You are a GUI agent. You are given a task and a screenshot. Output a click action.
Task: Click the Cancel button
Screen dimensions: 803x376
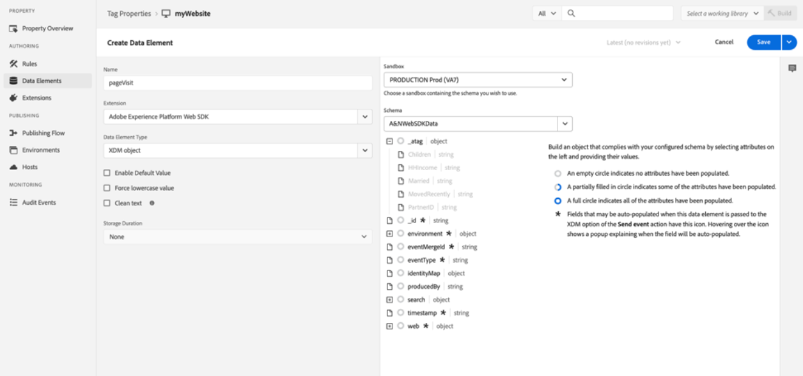(724, 42)
